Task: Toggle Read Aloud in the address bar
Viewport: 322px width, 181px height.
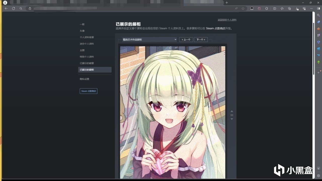Action: click(236, 9)
